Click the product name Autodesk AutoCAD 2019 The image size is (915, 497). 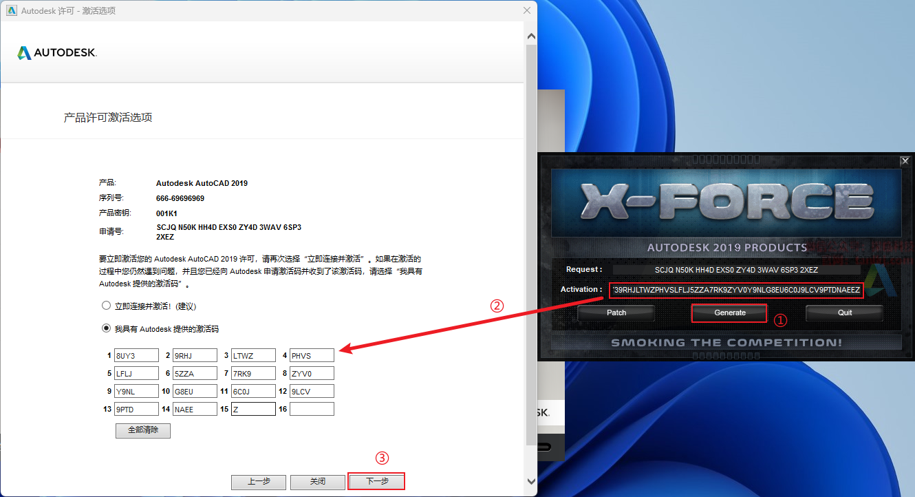(202, 184)
